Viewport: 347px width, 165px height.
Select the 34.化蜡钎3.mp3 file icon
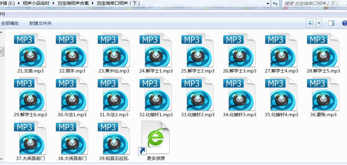pyautogui.click(x=239, y=94)
